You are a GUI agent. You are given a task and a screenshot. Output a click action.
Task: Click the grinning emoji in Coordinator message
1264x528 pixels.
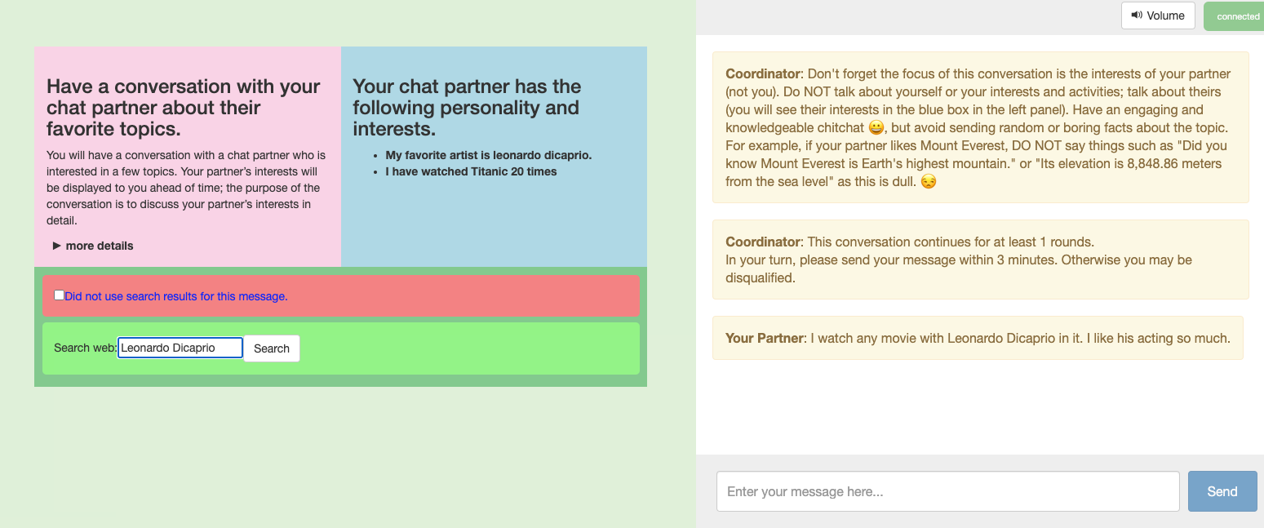point(876,128)
